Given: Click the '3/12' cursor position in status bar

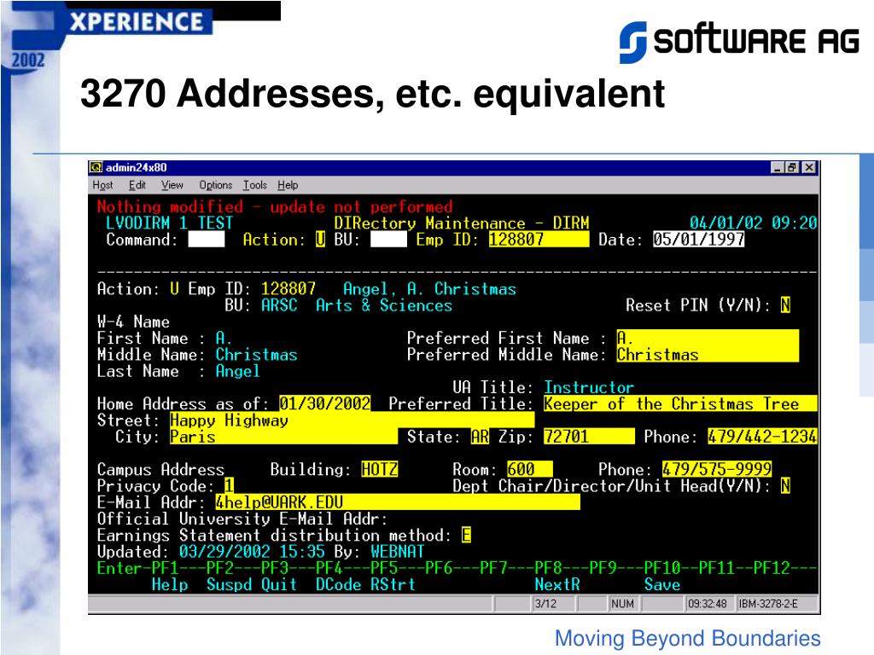Looking at the screenshot, I should click(x=545, y=604).
